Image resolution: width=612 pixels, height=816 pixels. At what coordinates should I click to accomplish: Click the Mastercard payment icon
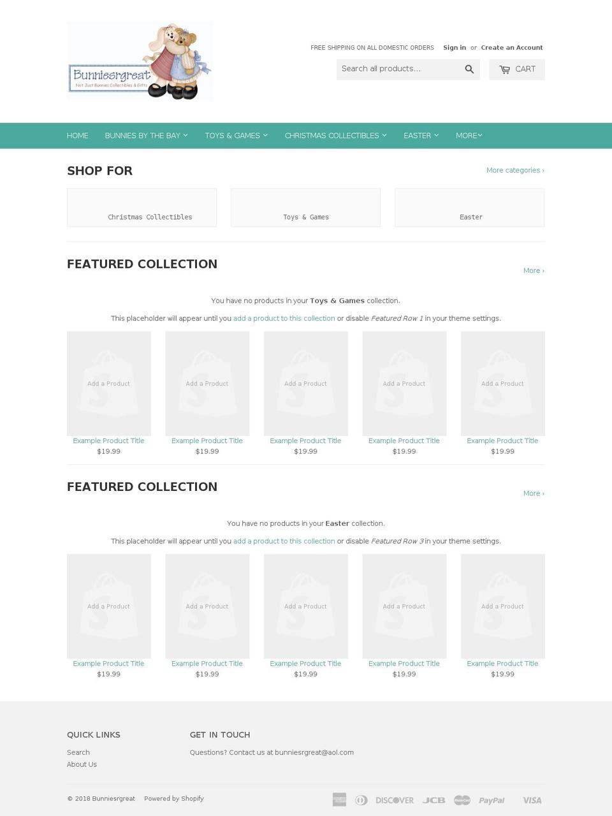pyautogui.click(x=462, y=800)
